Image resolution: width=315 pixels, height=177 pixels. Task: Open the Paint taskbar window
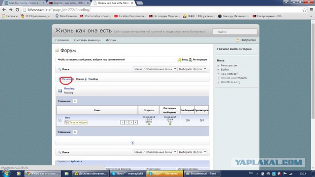click(202, 174)
